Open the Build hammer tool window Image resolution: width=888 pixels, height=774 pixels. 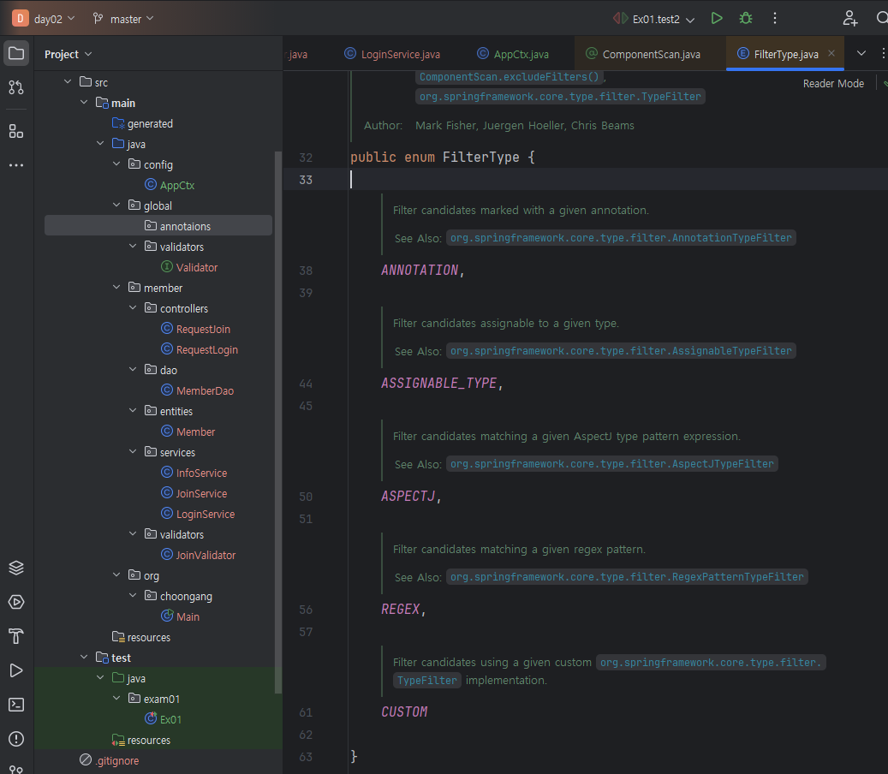click(16, 636)
